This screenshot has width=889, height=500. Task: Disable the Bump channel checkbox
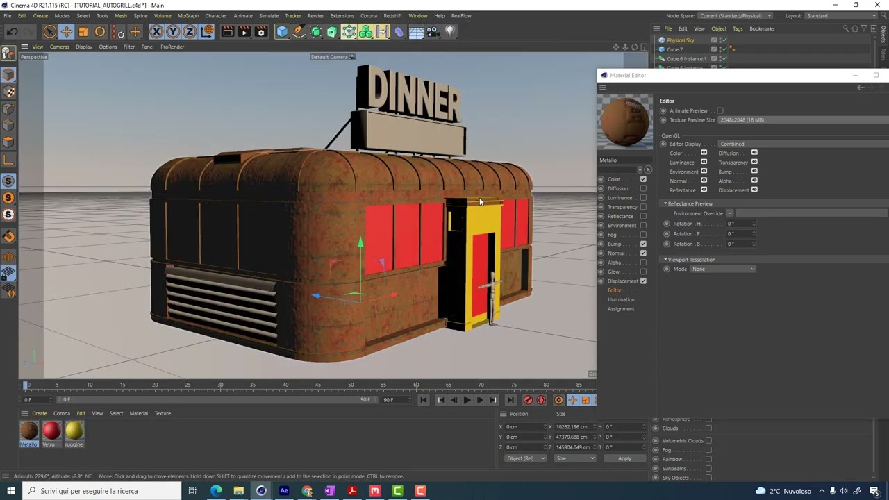pyautogui.click(x=643, y=244)
